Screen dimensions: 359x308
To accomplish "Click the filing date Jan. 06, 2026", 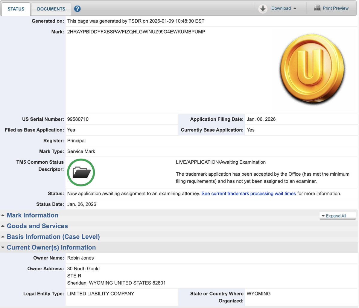I will [x=261, y=119].
